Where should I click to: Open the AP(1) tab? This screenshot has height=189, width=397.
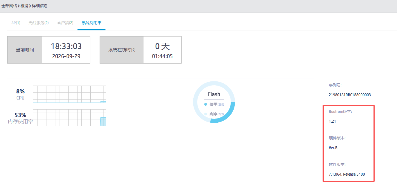[16, 23]
